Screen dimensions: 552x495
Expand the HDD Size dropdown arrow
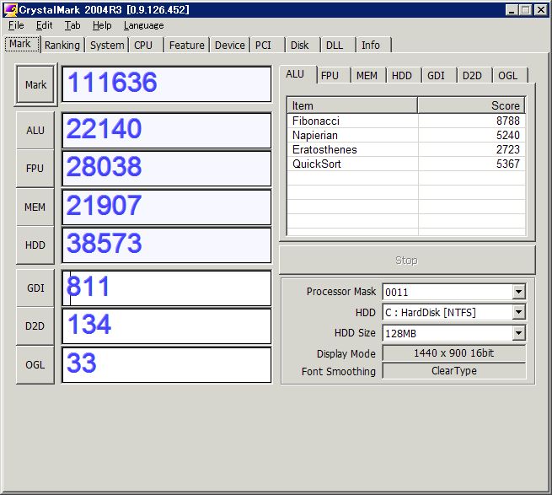518,333
